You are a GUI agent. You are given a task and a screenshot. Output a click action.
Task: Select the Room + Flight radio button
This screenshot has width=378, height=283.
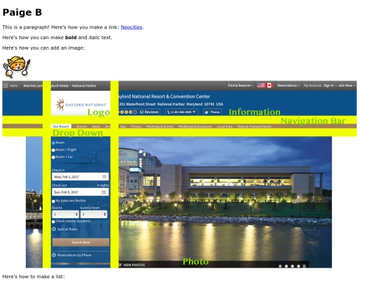coord(53,150)
